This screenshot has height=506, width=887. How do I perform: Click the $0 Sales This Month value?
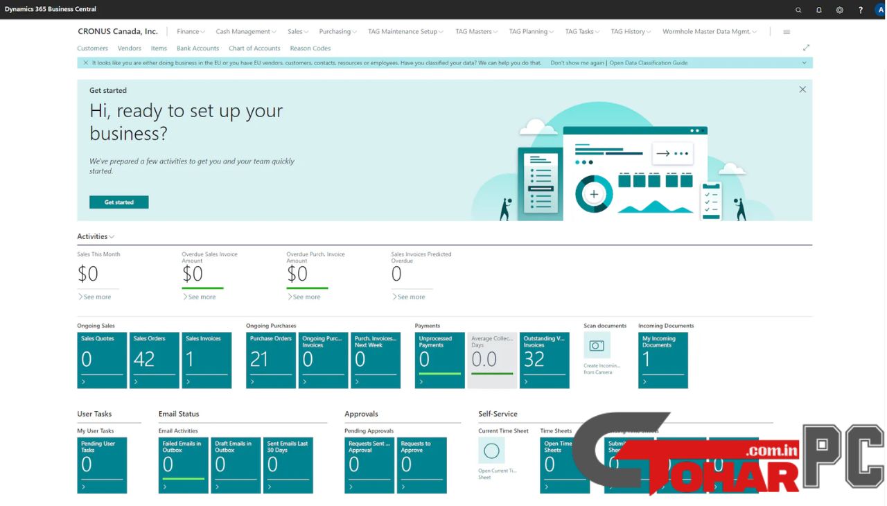click(x=88, y=274)
